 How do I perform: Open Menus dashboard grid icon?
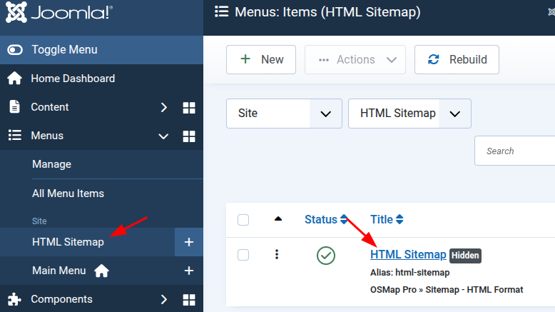[x=189, y=136]
